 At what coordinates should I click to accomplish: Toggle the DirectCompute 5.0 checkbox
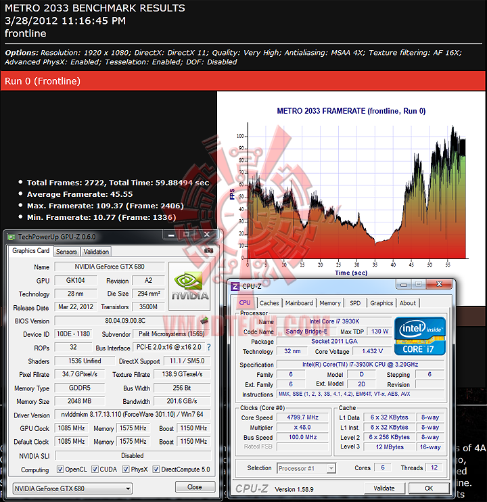[156, 470]
